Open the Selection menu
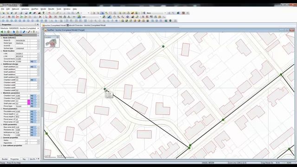The height and width of the screenshot is (167, 297). pos(25,9)
